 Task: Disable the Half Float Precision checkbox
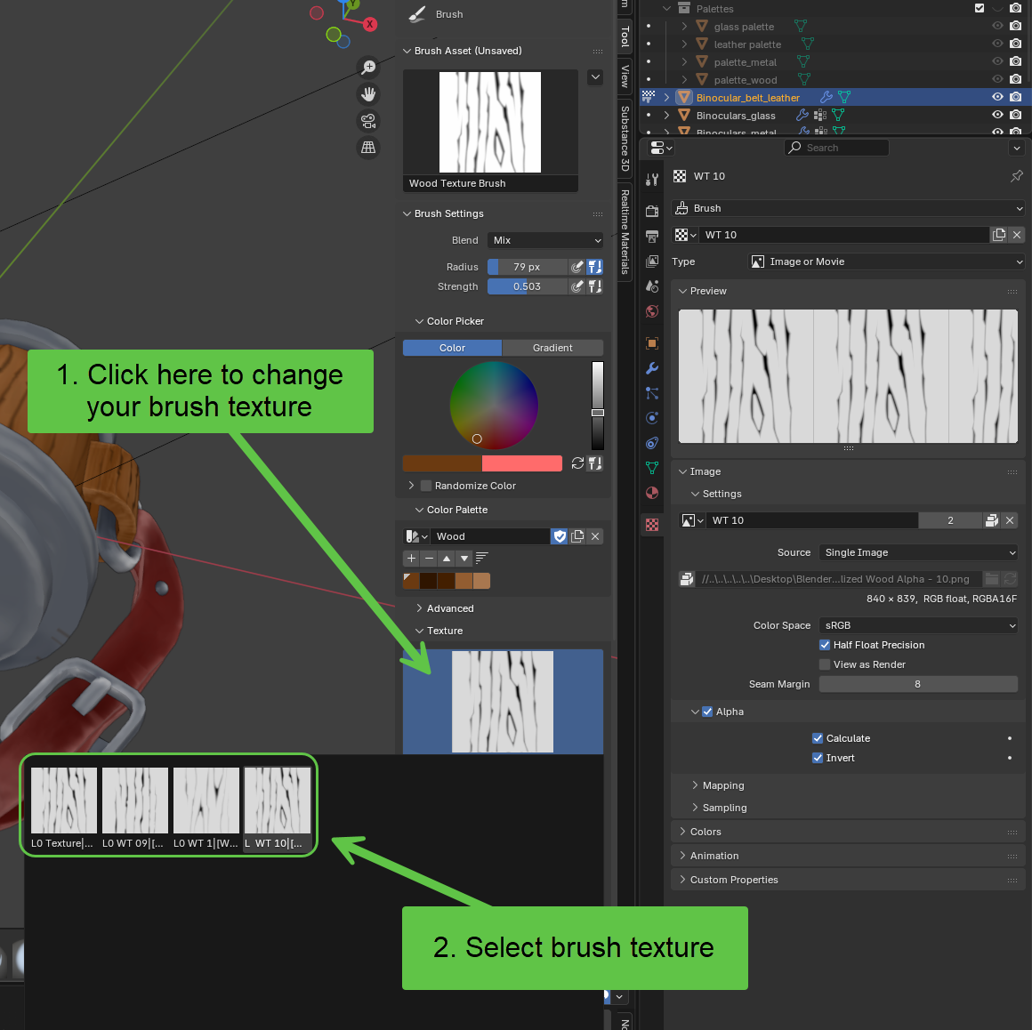pos(825,645)
